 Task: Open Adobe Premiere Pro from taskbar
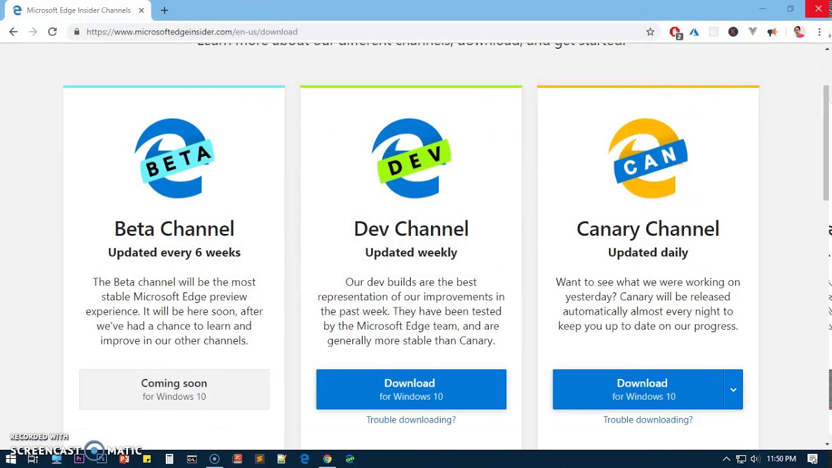(79, 459)
